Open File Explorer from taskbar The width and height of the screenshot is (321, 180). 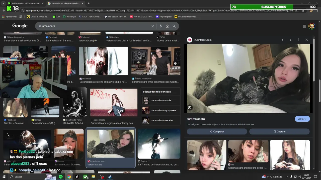coord(93,177)
